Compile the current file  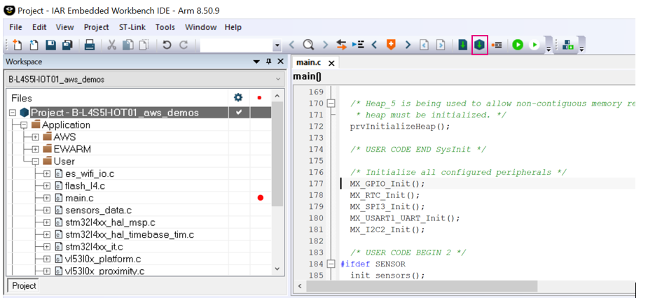(x=463, y=45)
